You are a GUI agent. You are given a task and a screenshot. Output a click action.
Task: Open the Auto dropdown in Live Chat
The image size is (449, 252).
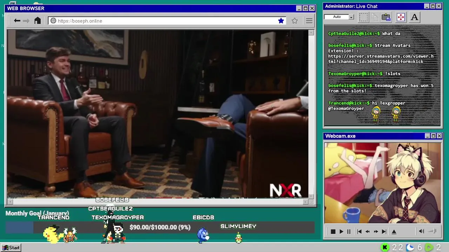(351, 17)
